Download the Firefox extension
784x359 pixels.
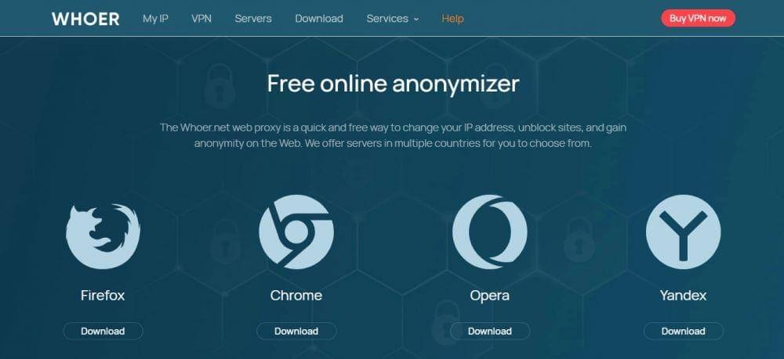(103, 331)
